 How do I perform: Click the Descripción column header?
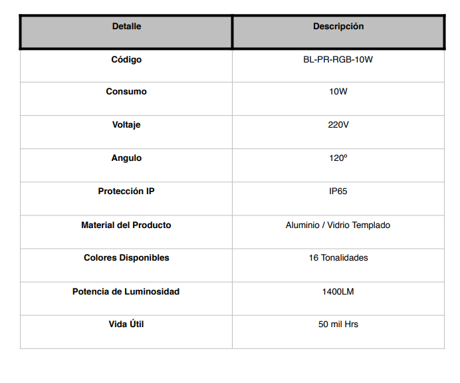[x=338, y=27]
